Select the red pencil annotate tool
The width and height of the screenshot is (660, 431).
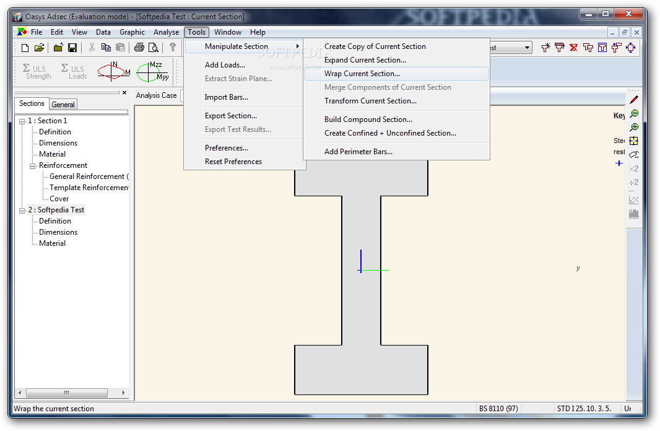pos(633,100)
